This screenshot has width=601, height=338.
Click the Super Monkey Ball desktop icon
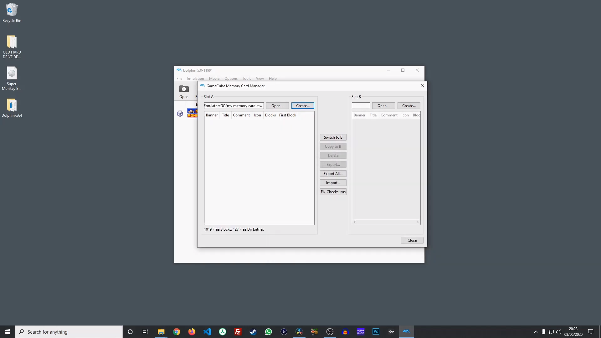(x=11, y=76)
